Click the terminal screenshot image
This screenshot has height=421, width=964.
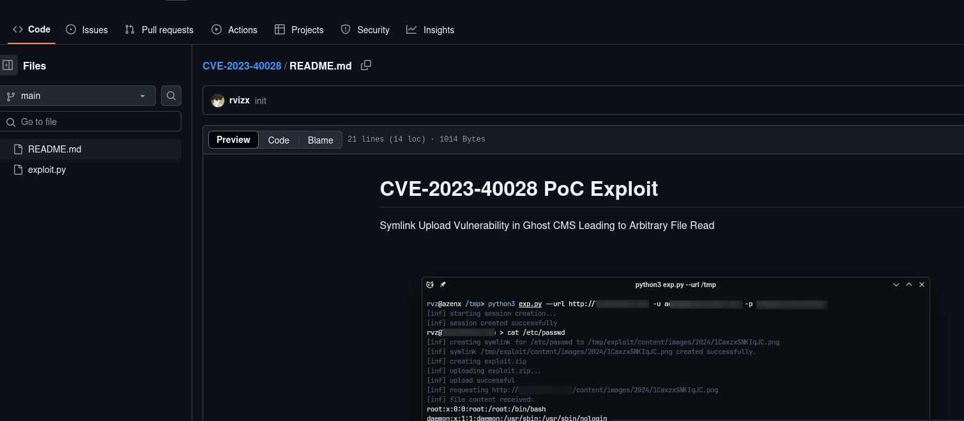click(676, 349)
